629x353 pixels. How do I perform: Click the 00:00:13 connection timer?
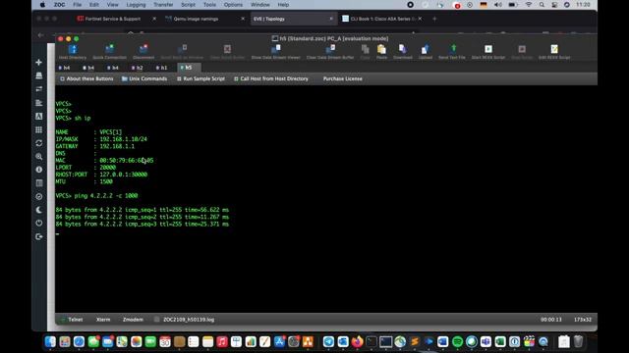coord(551,320)
